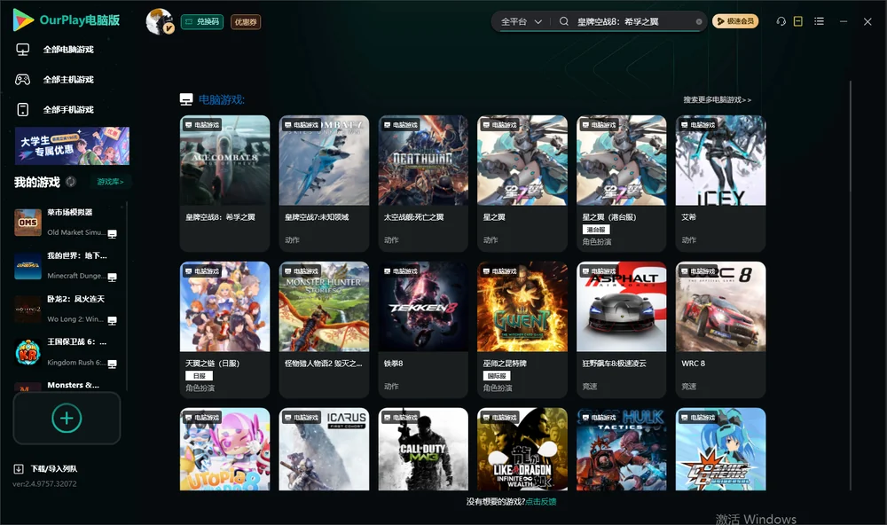The image size is (887, 525).
Task: Open the 游戏库> library link
Action: click(110, 182)
